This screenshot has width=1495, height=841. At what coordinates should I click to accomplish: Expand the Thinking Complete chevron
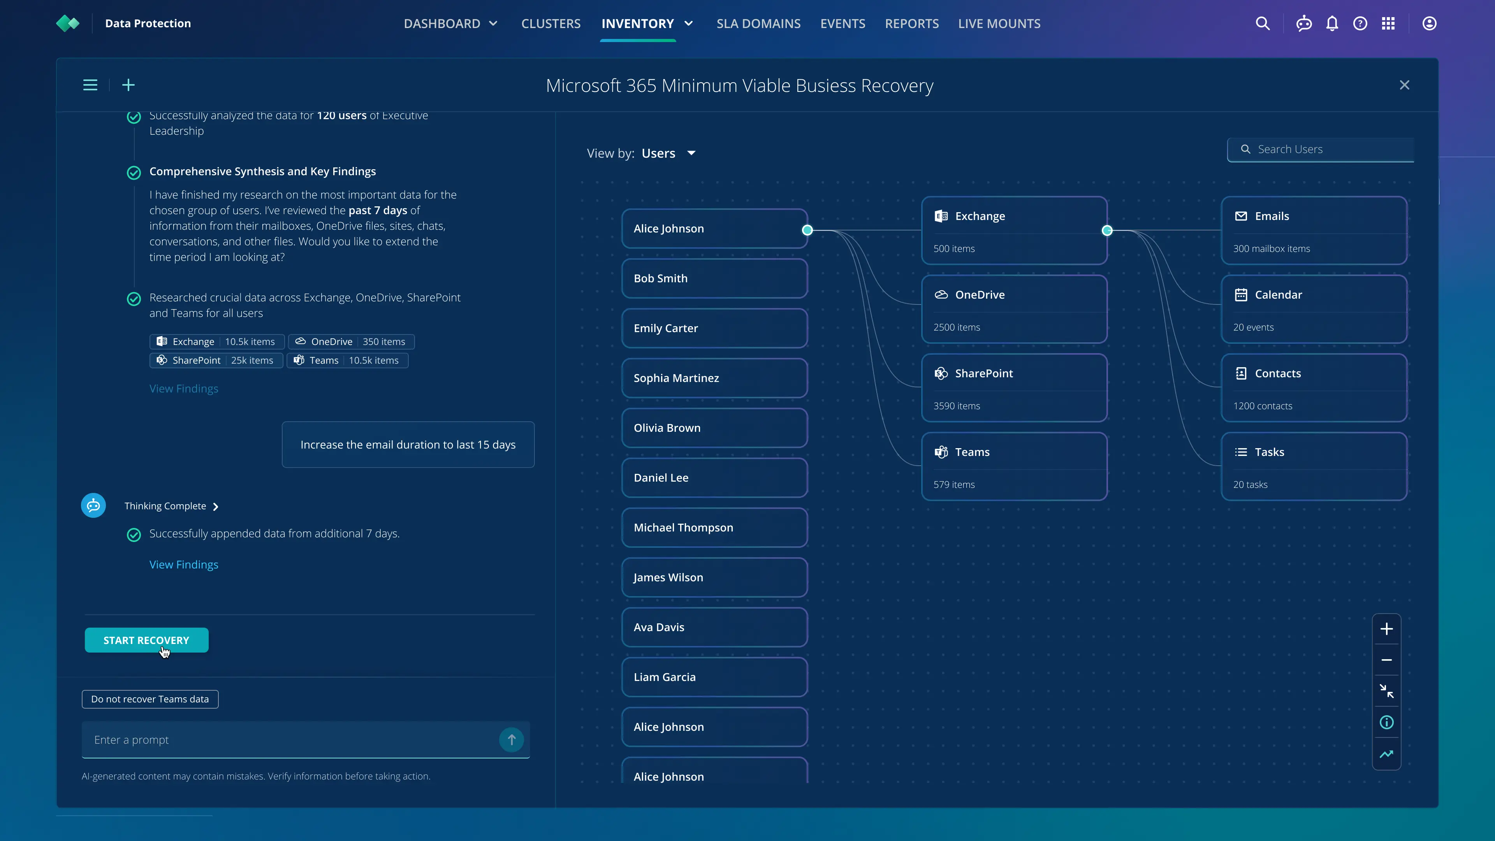point(215,507)
